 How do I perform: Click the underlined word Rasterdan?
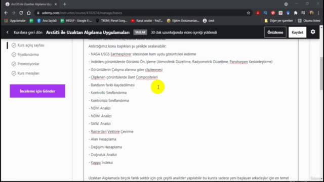[99, 131]
